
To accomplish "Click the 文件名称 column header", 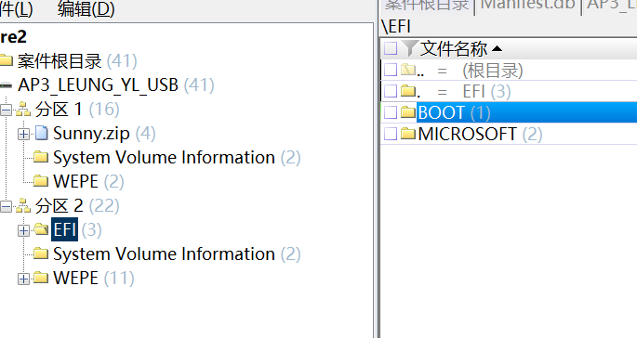I will tap(454, 48).
